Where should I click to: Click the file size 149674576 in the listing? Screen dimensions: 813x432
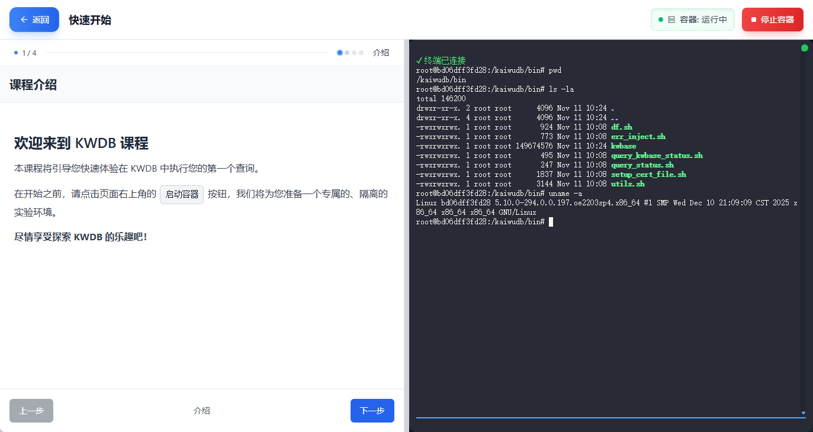point(534,146)
